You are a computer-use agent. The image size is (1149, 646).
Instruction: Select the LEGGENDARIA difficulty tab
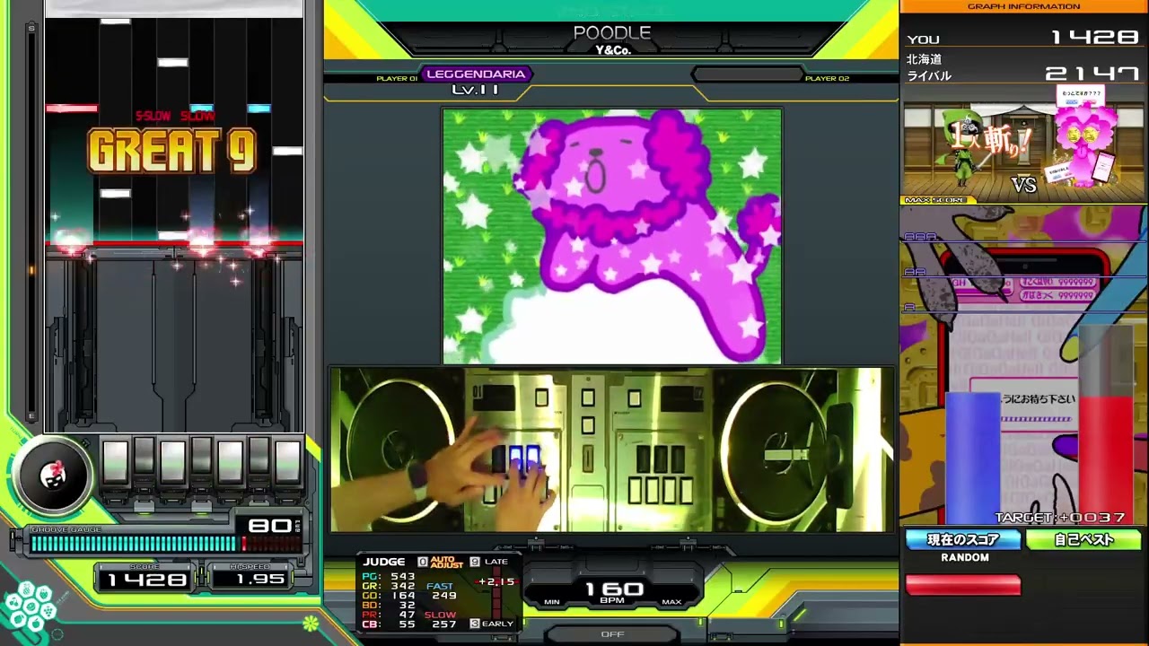(476, 74)
